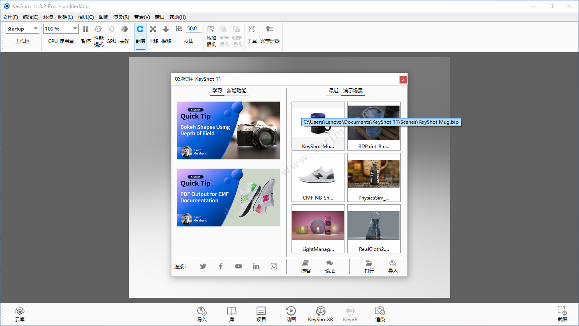
Task: Open the 博客 blog link
Action: click(306, 267)
